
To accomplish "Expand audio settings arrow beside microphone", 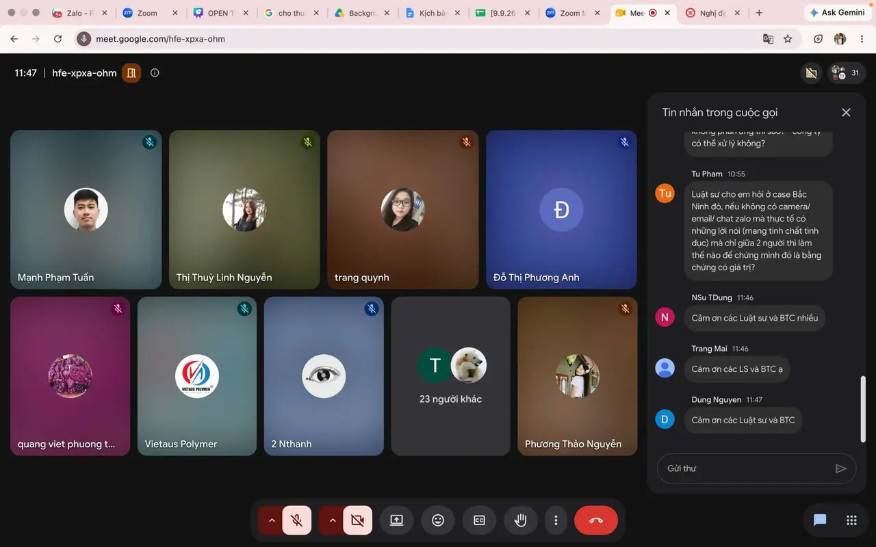I will click(272, 520).
